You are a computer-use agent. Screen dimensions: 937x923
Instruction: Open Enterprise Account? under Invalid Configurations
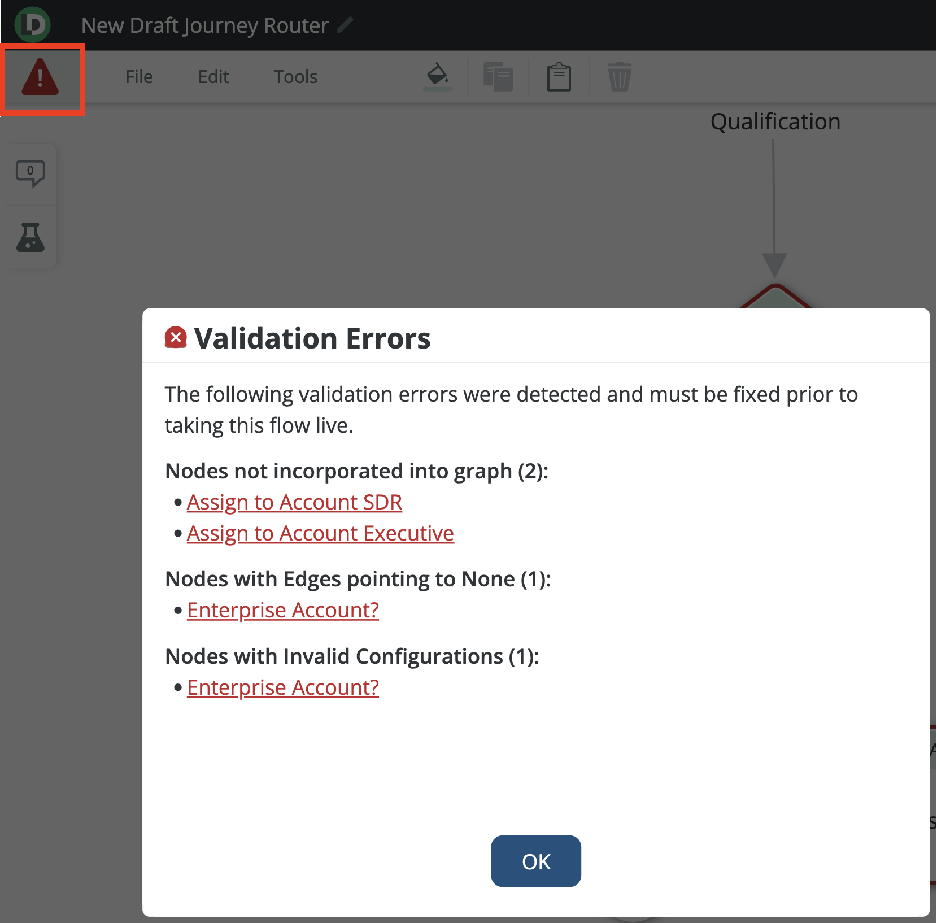click(282, 687)
